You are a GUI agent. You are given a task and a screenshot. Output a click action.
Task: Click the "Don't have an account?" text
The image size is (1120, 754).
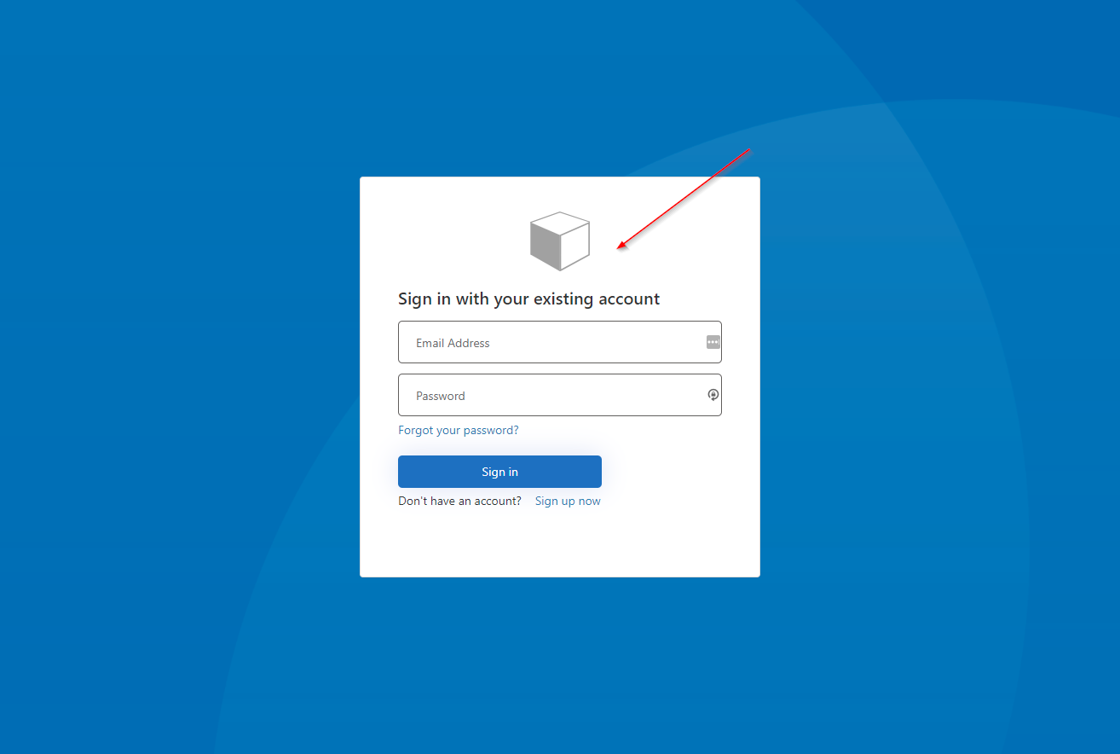pyautogui.click(x=459, y=502)
